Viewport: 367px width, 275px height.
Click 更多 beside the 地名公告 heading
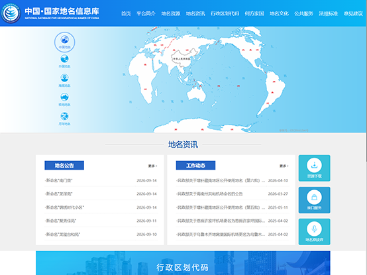[152, 166]
